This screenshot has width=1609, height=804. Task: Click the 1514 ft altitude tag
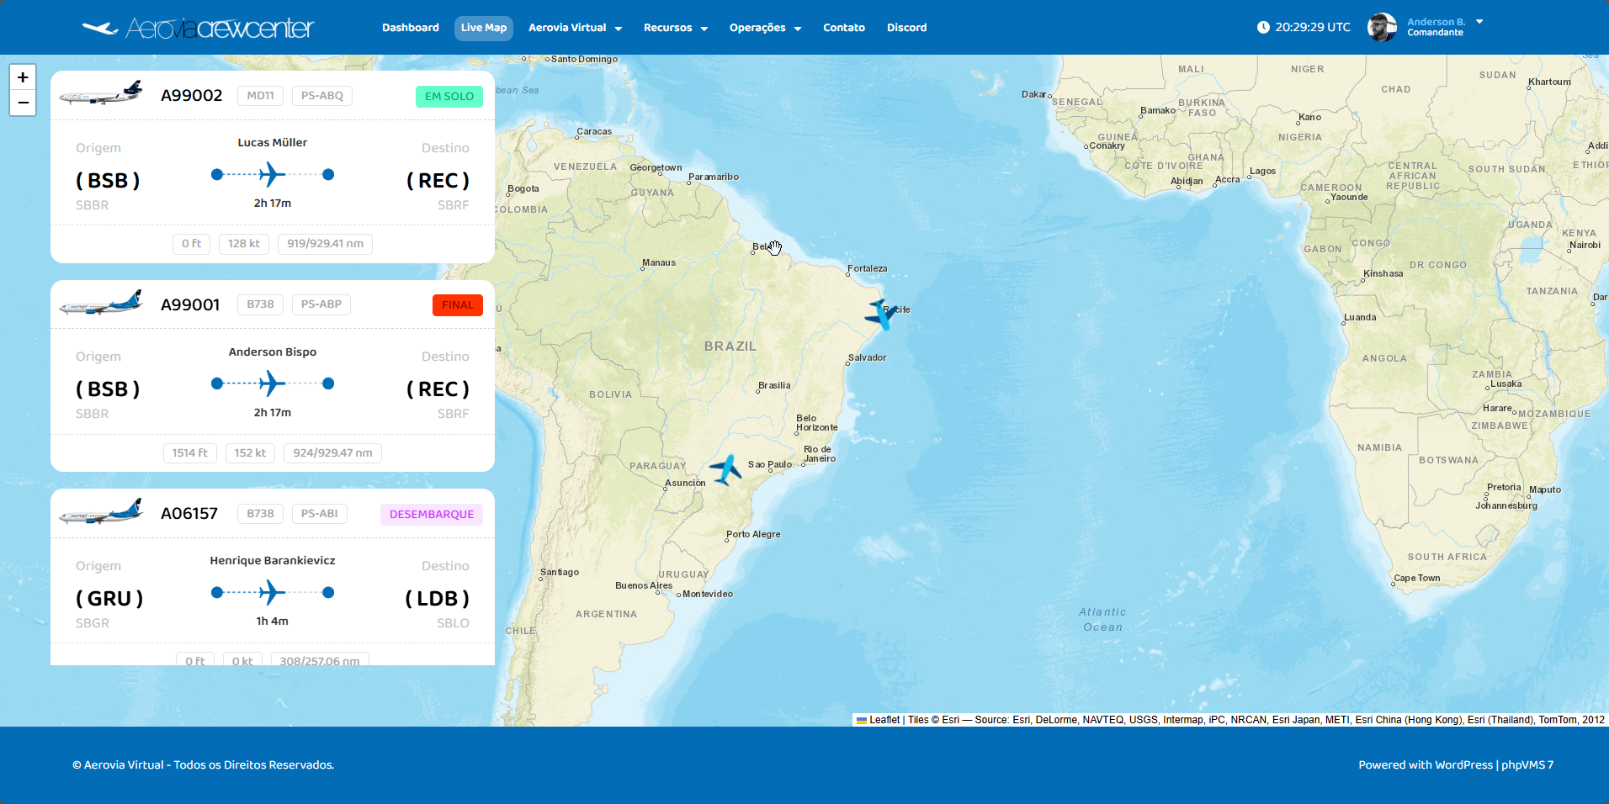tap(190, 453)
